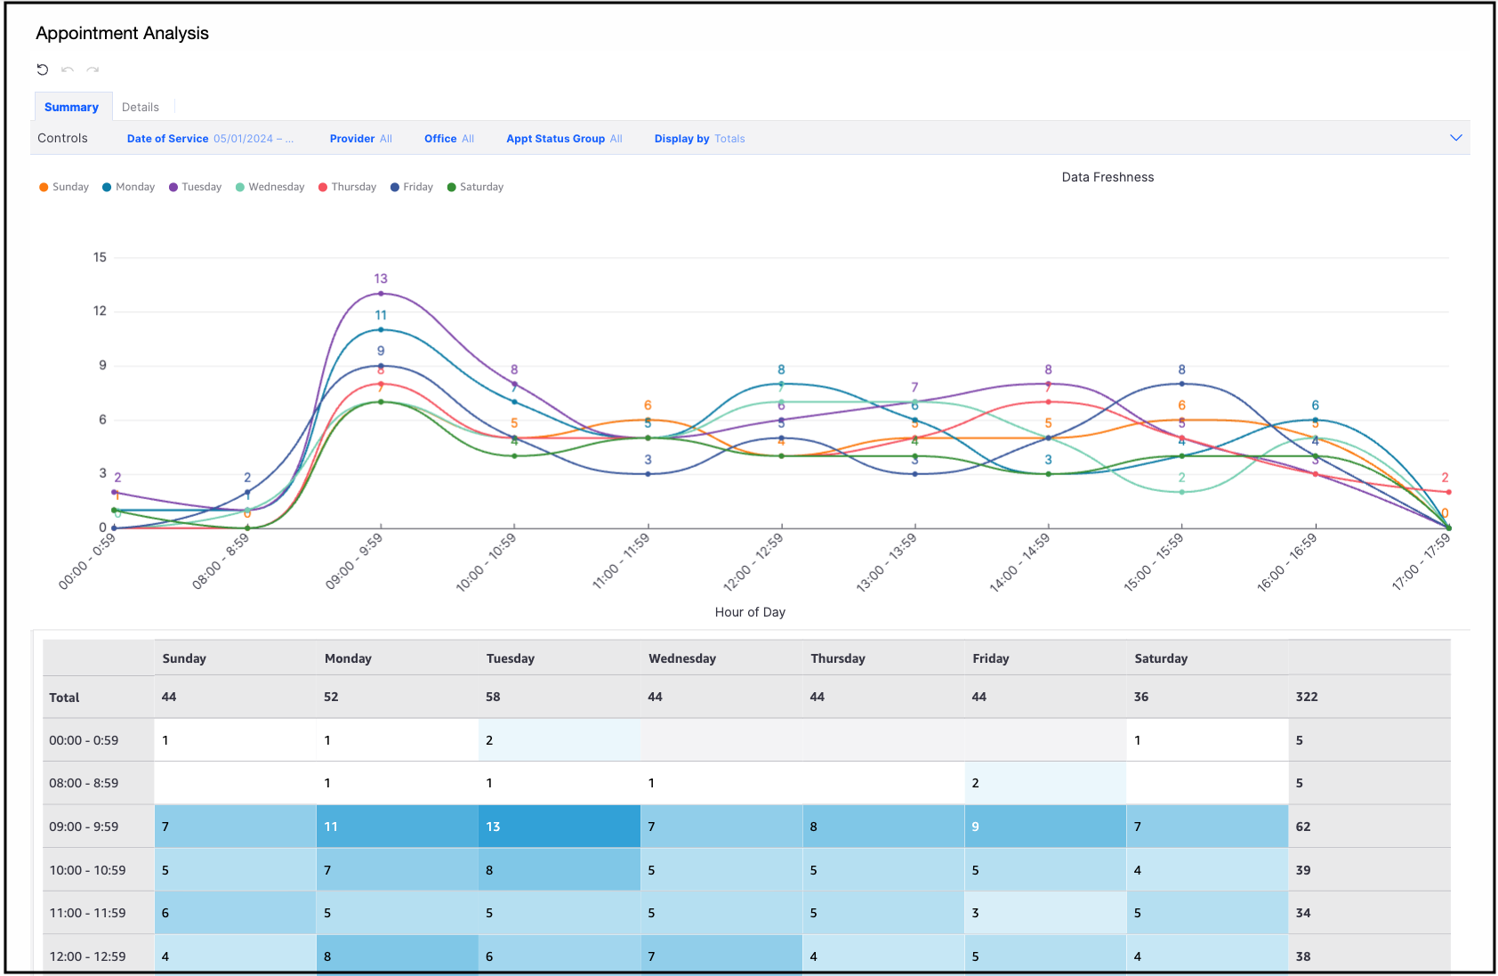1498x976 pixels.
Task: Switch to the Details tab
Action: pos(141,107)
